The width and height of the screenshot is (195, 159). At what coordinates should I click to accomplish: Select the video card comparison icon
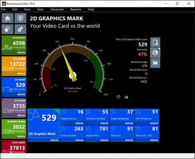[155, 63]
